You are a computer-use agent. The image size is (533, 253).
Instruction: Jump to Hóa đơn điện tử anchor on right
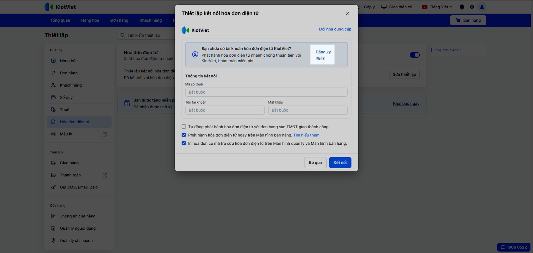(x=448, y=50)
